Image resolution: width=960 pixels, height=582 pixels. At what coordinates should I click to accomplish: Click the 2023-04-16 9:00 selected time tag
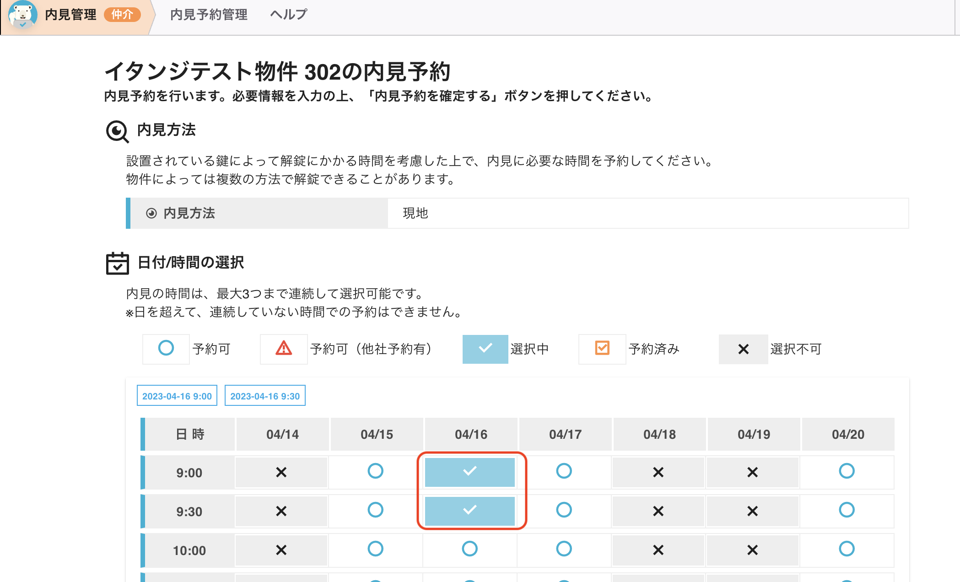177,396
